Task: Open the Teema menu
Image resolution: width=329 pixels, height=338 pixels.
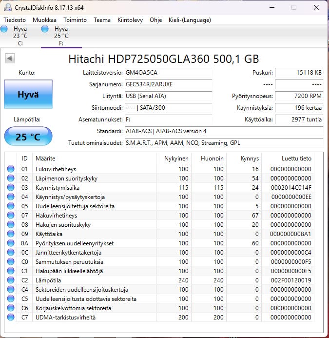Action: coord(102,20)
